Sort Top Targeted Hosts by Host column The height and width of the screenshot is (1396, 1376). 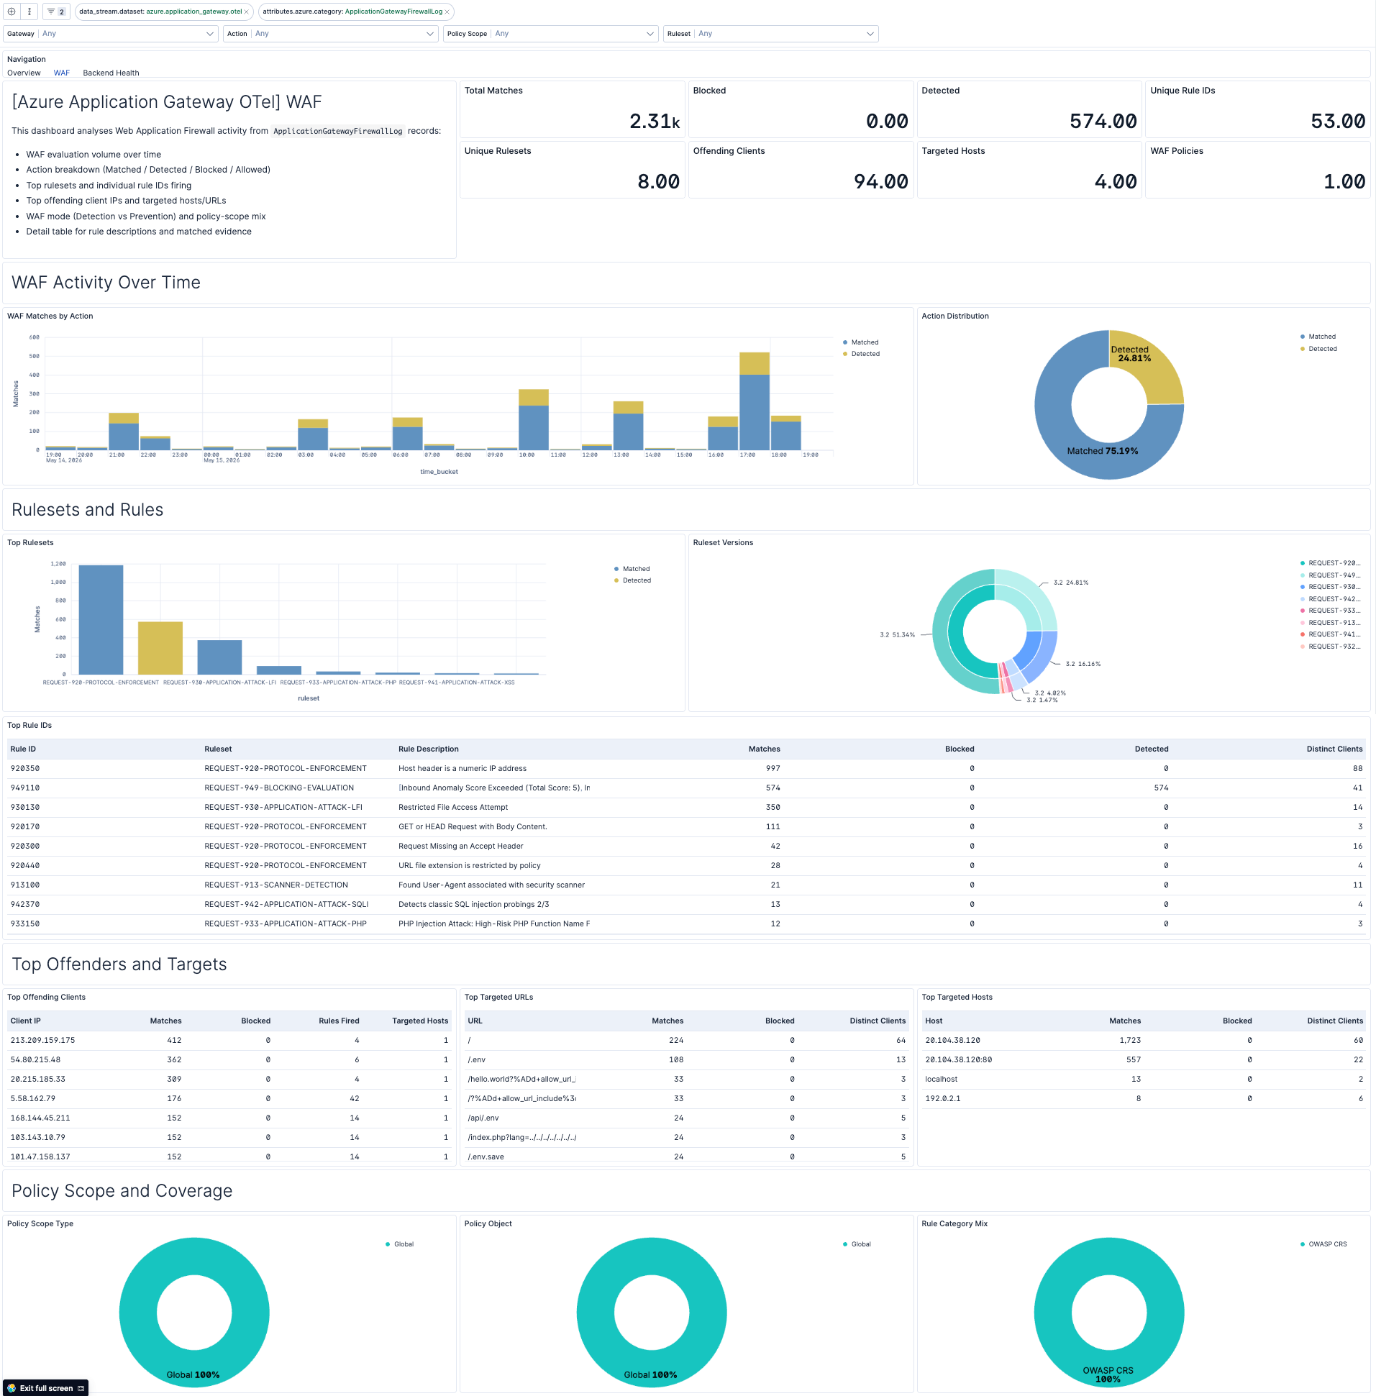coord(934,1021)
